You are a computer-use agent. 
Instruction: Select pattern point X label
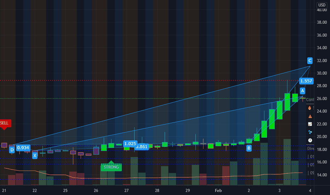pos(35,156)
